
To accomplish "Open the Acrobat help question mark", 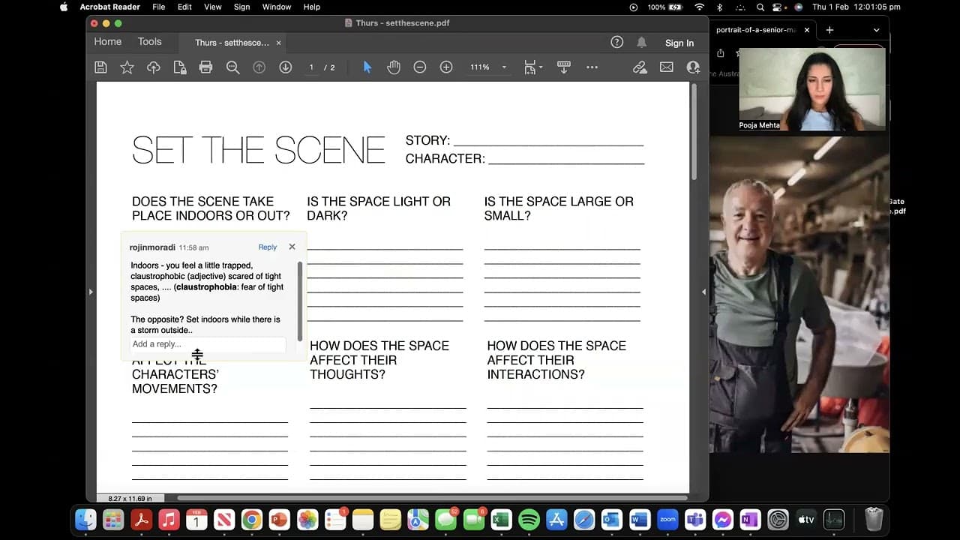I will coord(616,43).
